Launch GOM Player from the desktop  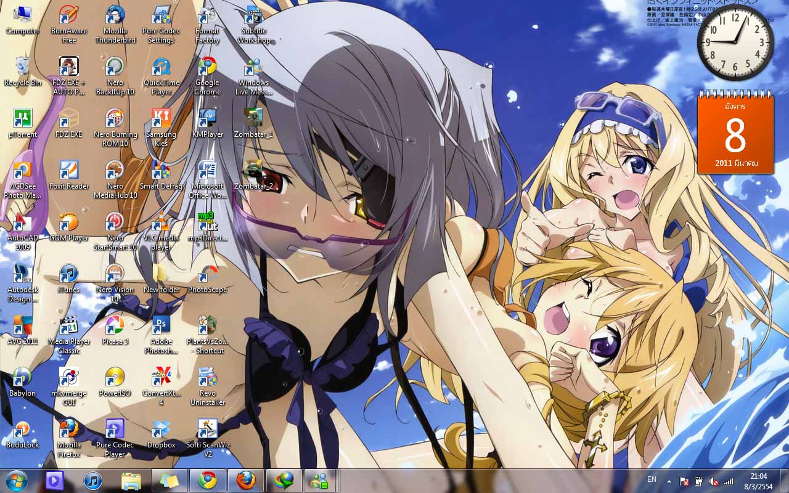69,227
